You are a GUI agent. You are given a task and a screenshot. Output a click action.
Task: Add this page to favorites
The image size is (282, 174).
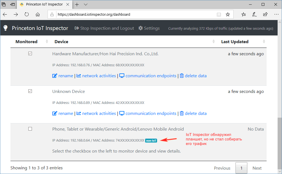(228, 15)
